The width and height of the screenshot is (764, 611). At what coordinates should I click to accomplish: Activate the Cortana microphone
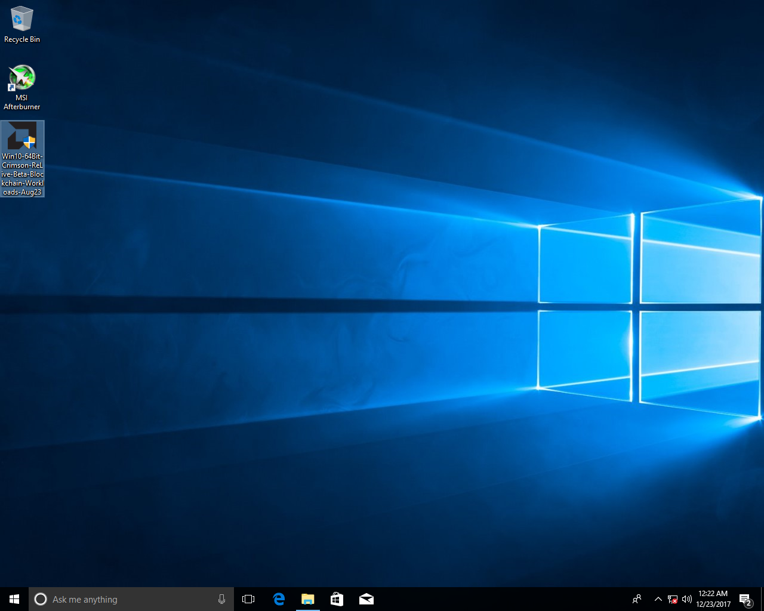pos(221,599)
